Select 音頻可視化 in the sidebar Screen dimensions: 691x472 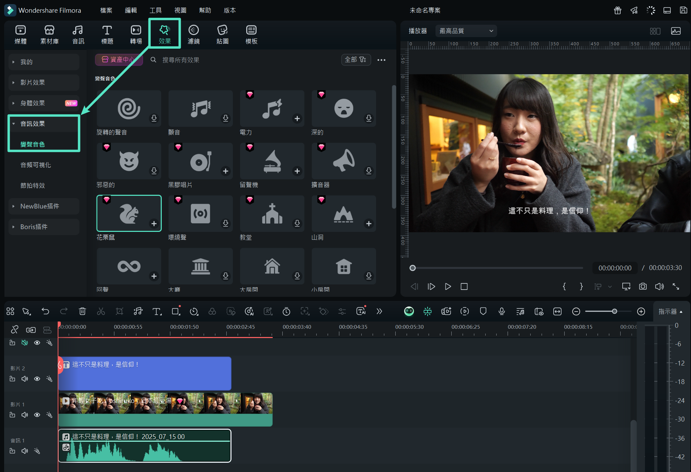click(36, 165)
